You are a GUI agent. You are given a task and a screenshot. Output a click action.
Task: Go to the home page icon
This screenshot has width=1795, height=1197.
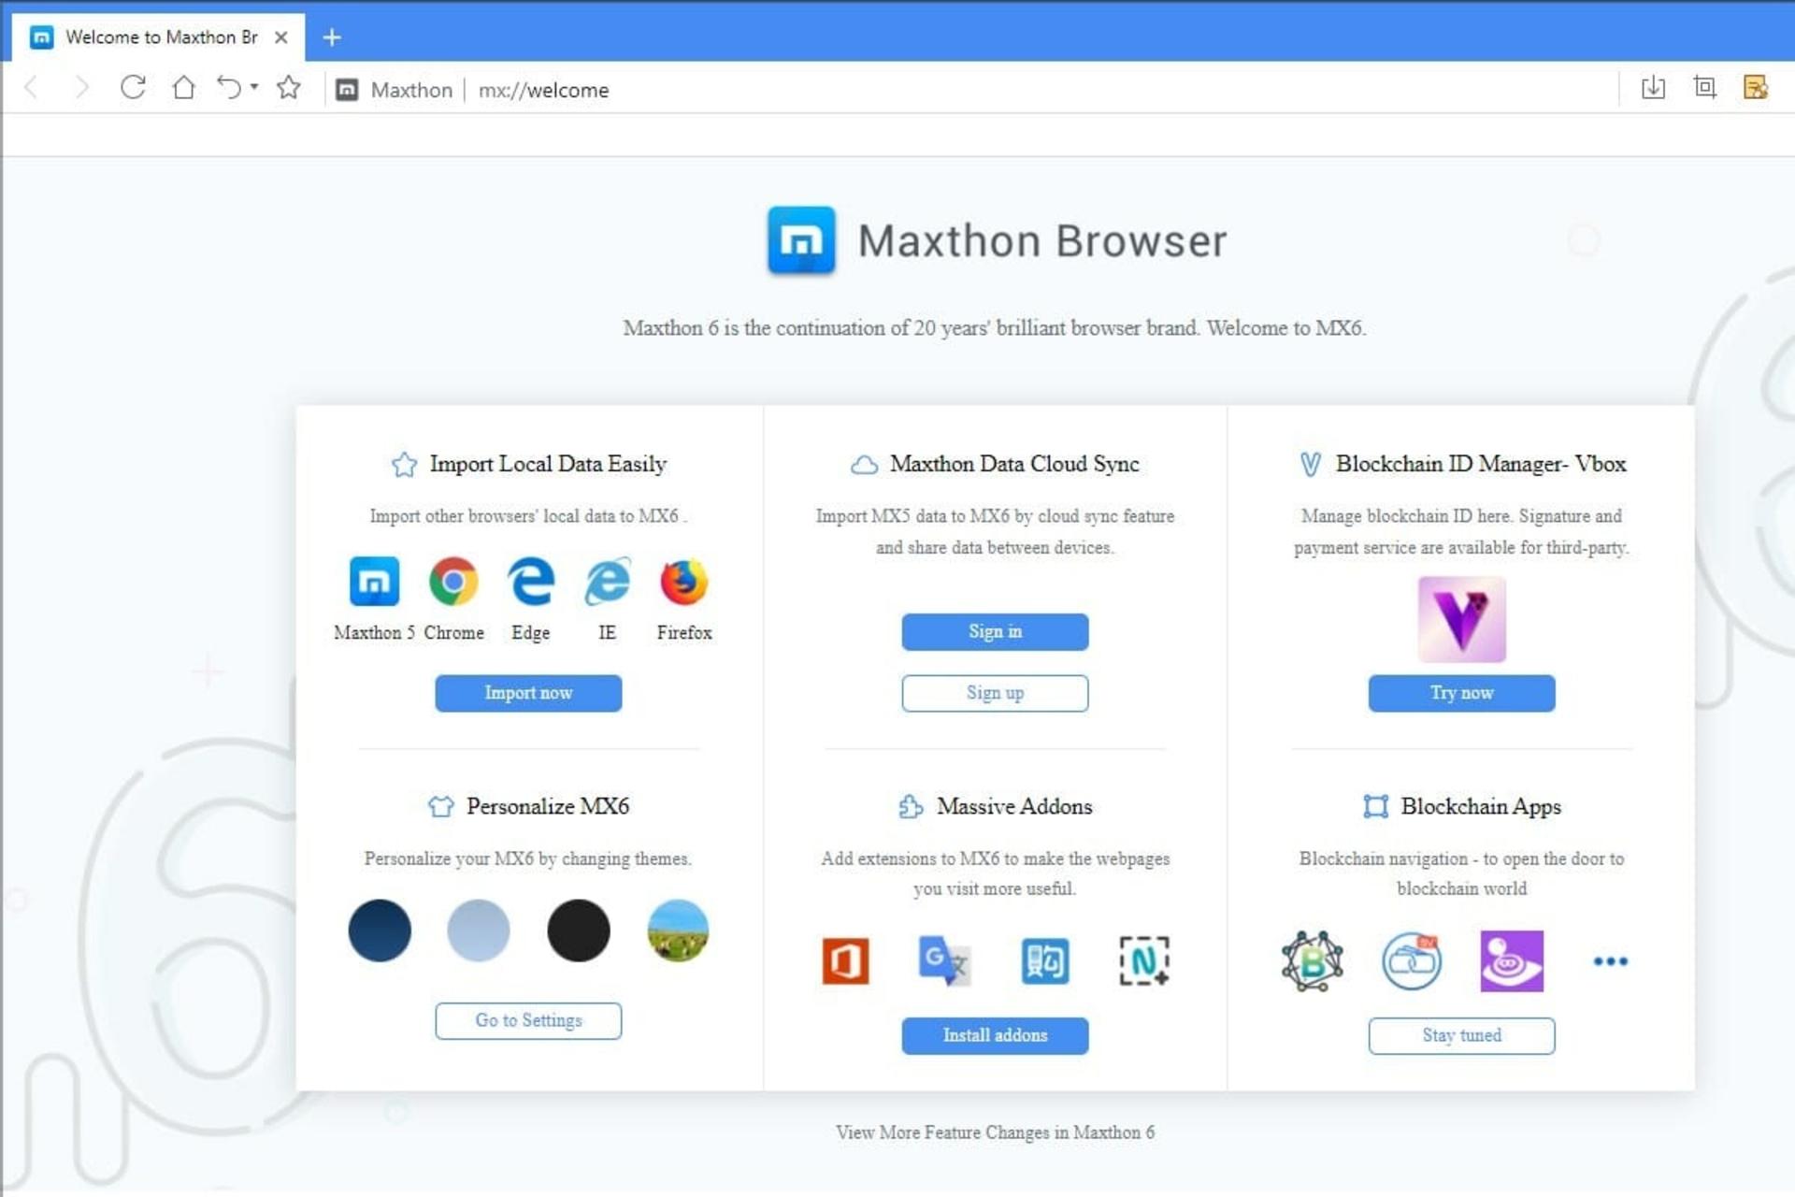(x=183, y=88)
